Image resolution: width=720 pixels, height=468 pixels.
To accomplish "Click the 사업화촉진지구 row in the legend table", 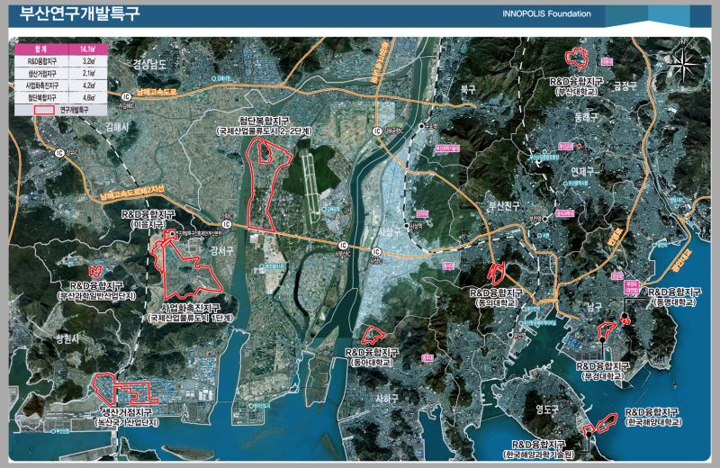I will tap(61, 85).
